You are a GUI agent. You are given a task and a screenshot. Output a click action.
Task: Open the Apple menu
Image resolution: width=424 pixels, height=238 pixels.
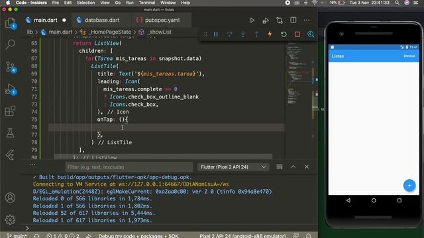point(8,3)
